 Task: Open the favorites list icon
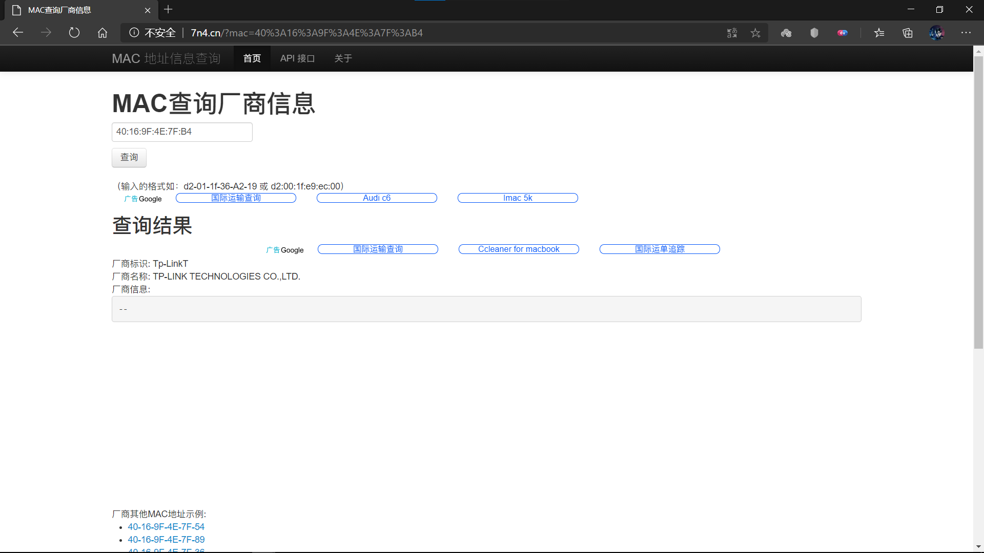pos(879,33)
